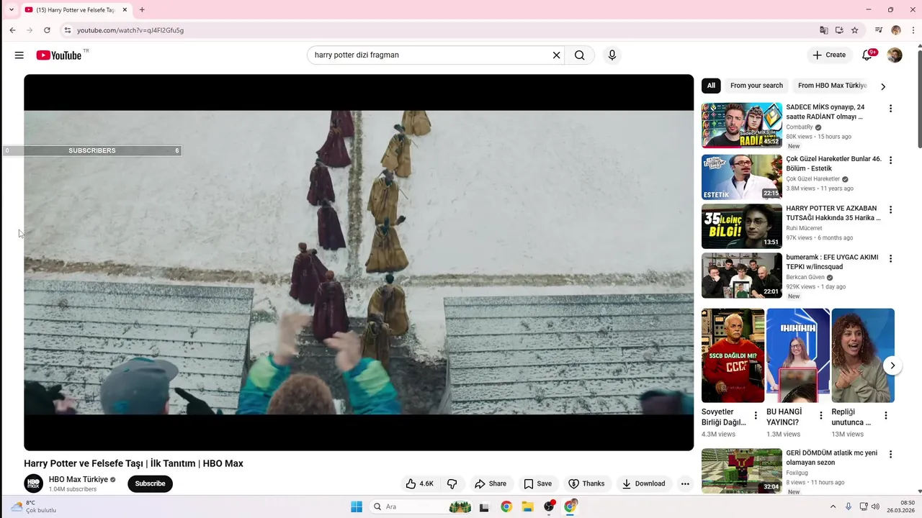Open the Create menu
Viewport: 922px width, 518px height.
tap(829, 55)
